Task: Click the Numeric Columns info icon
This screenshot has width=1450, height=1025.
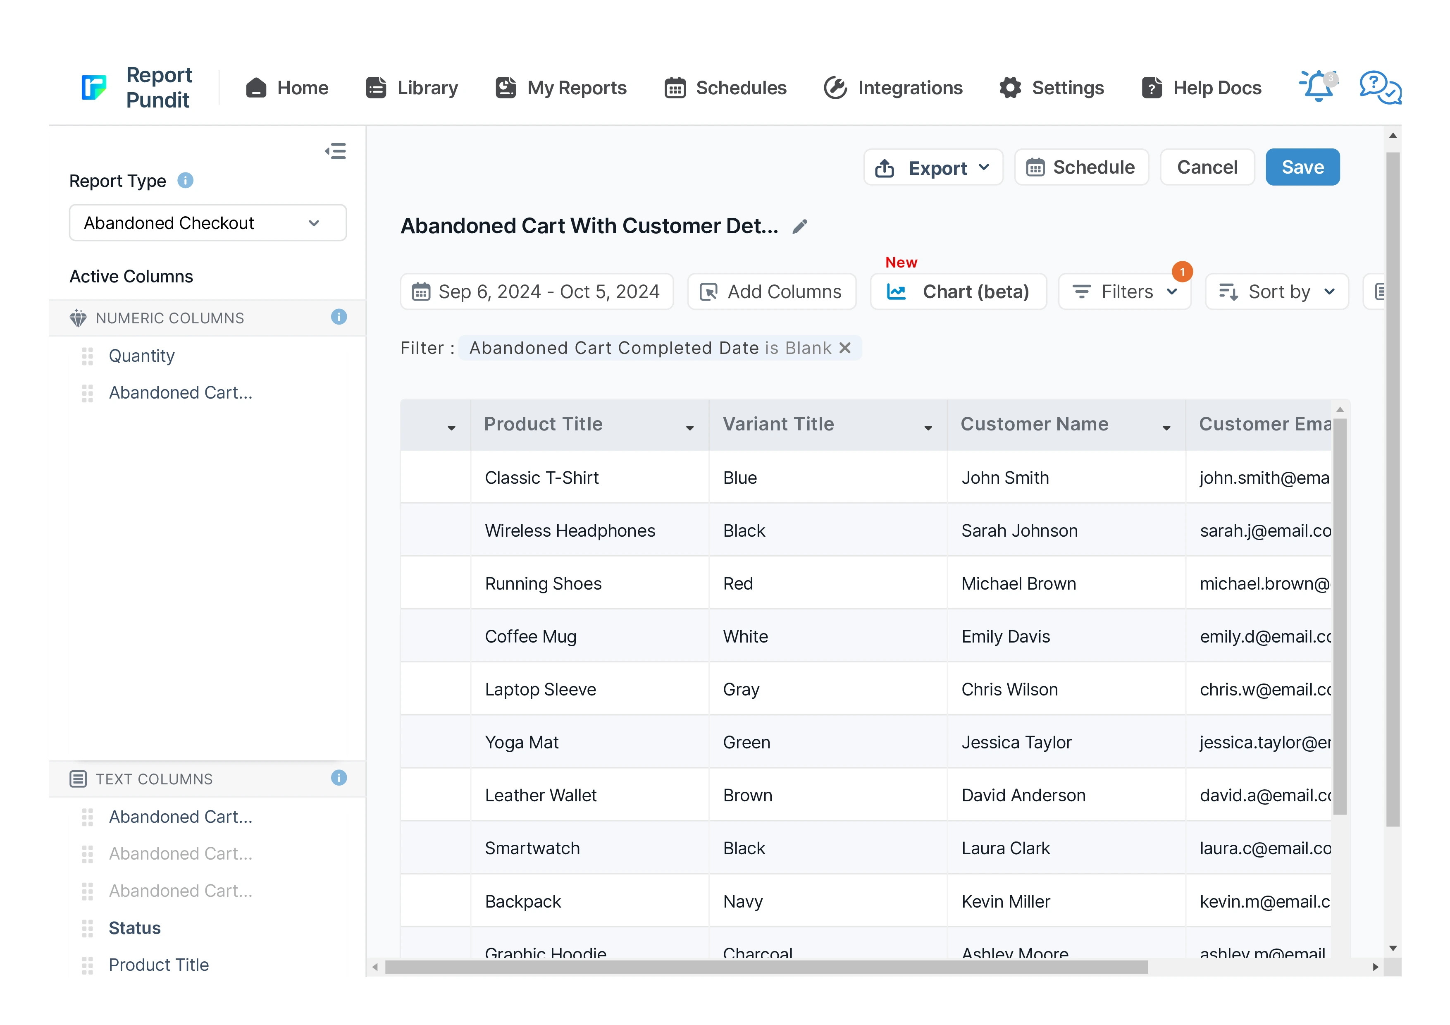Action: pyautogui.click(x=339, y=317)
